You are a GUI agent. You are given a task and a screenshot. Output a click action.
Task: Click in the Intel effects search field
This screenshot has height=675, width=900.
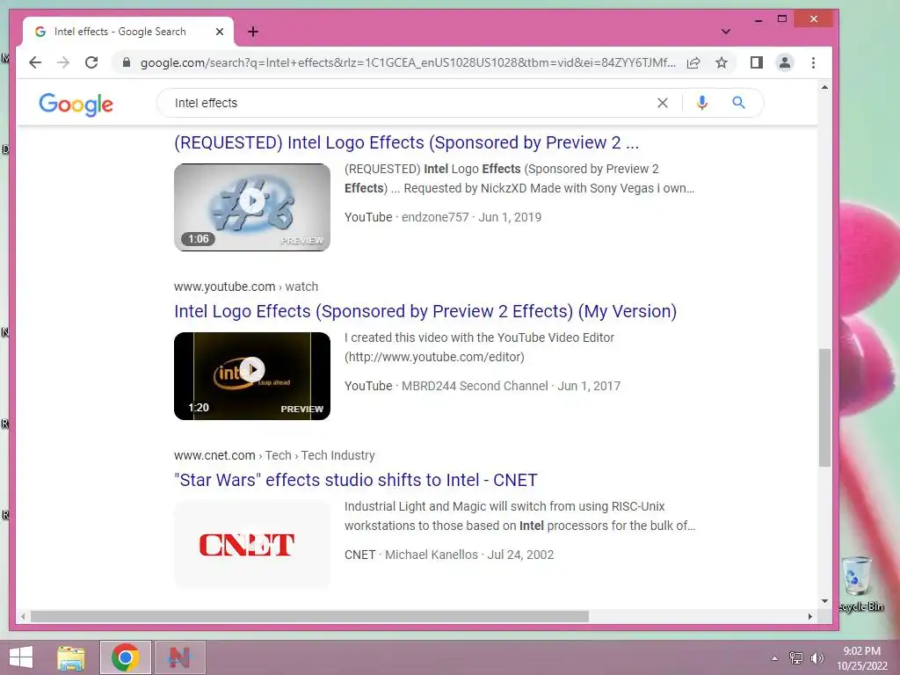402,103
